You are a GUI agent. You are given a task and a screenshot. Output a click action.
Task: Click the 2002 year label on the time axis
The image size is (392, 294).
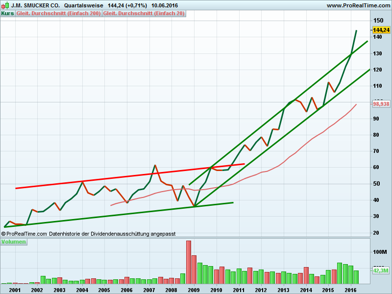37,290
